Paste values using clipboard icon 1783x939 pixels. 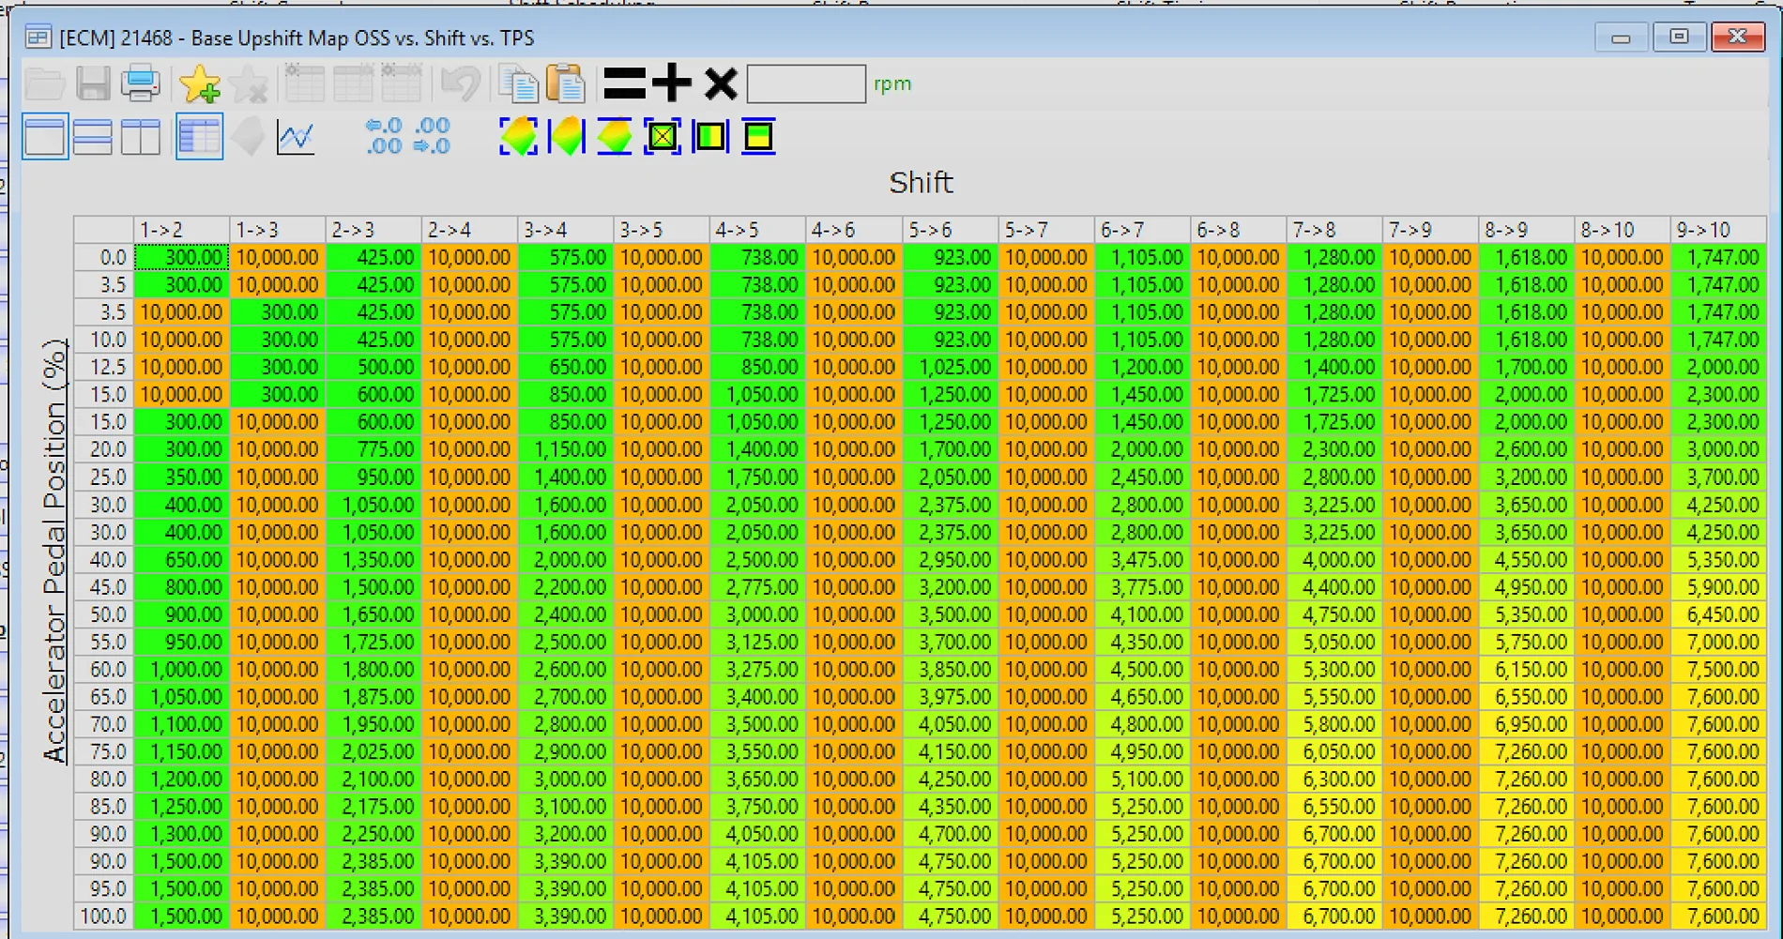click(566, 83)
